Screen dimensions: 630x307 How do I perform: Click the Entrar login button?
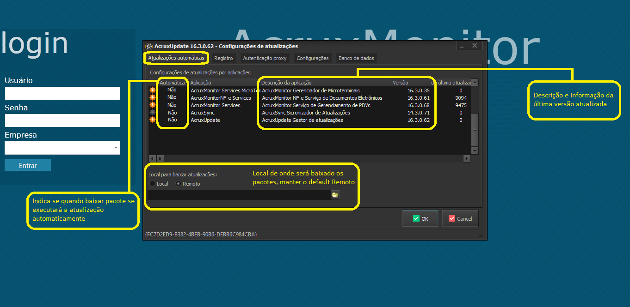(28, 165)
